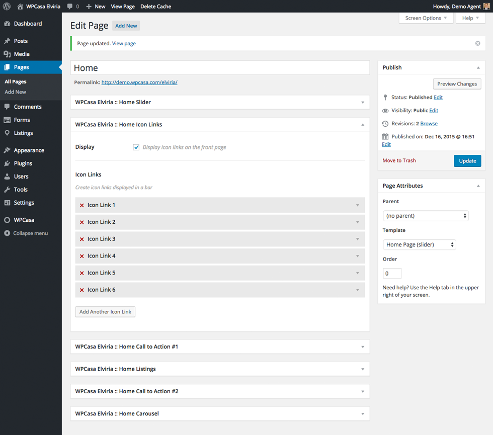Remove Icon Link 1 with red X
Image resolution: width=493 pixels, height=435 pixels.
point(82,205)
